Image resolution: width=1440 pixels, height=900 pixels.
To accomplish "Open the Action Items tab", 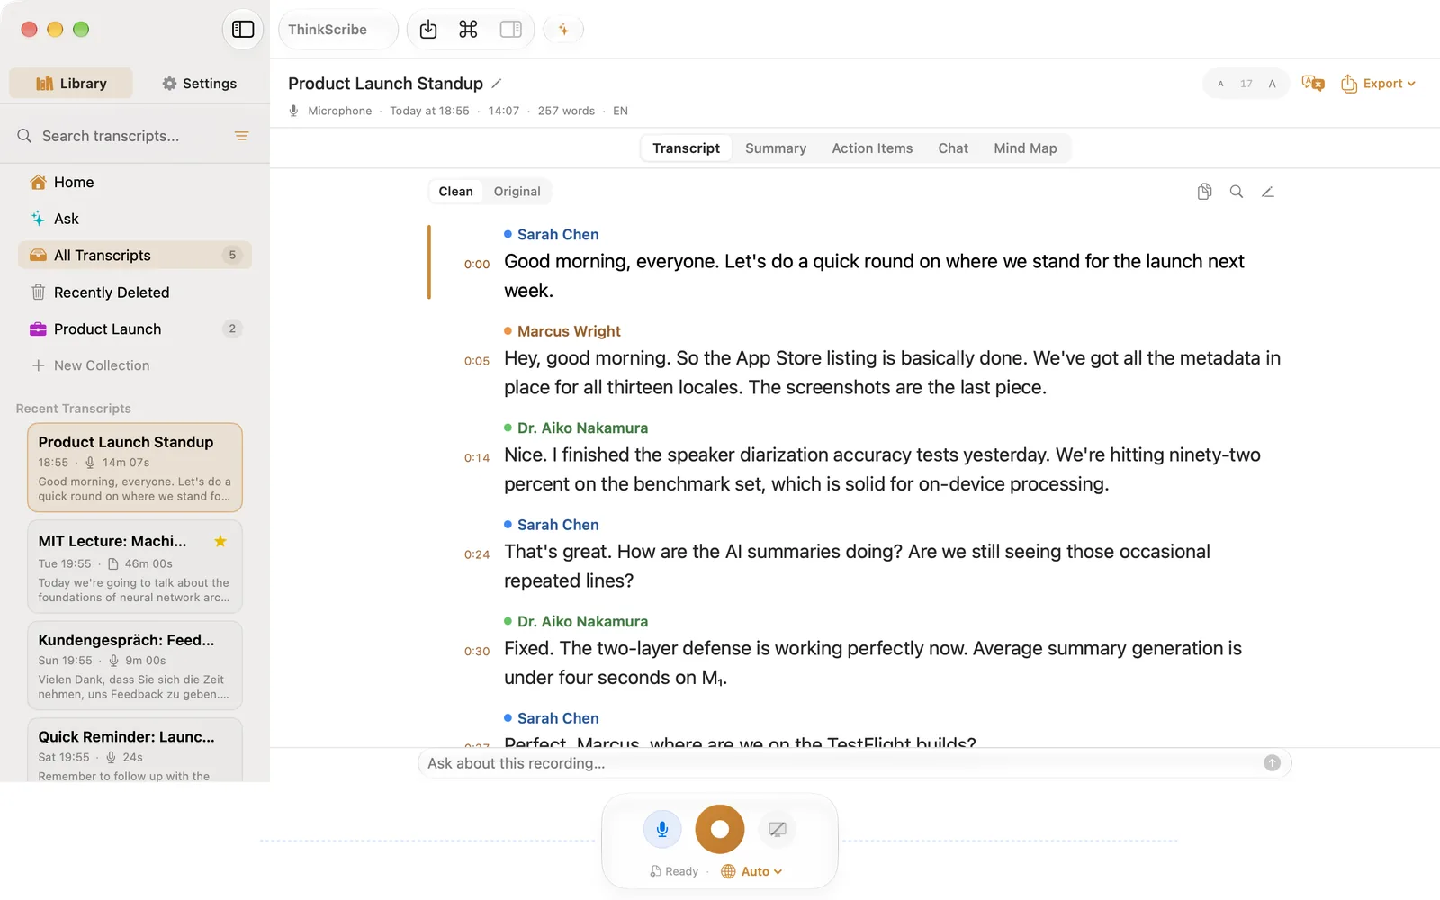I will tap(872, 148).
